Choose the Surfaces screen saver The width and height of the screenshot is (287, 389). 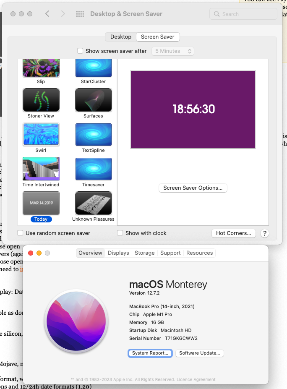pyautogui.click(x=94, y=100)
